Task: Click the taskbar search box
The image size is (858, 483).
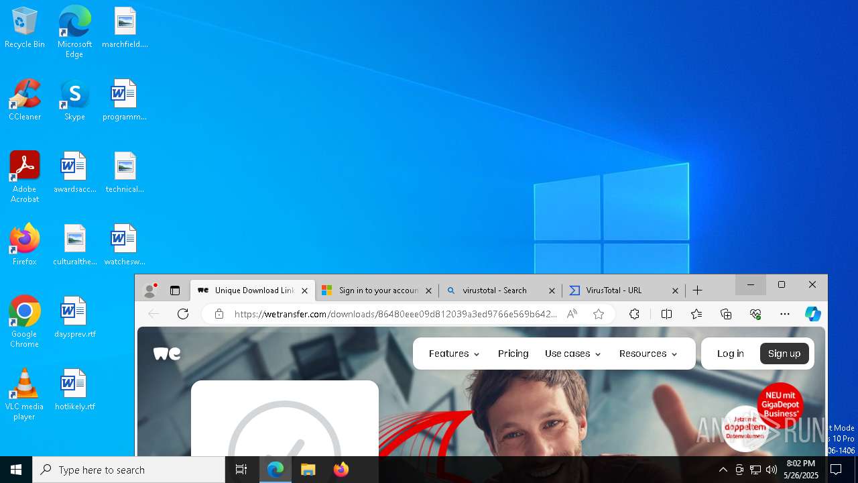Action: (x=129, y=470)
